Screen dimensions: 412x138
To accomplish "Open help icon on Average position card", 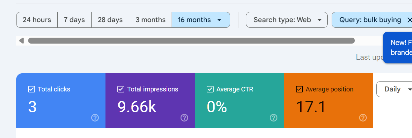I will pyautogui.click(x=363, y=118).
